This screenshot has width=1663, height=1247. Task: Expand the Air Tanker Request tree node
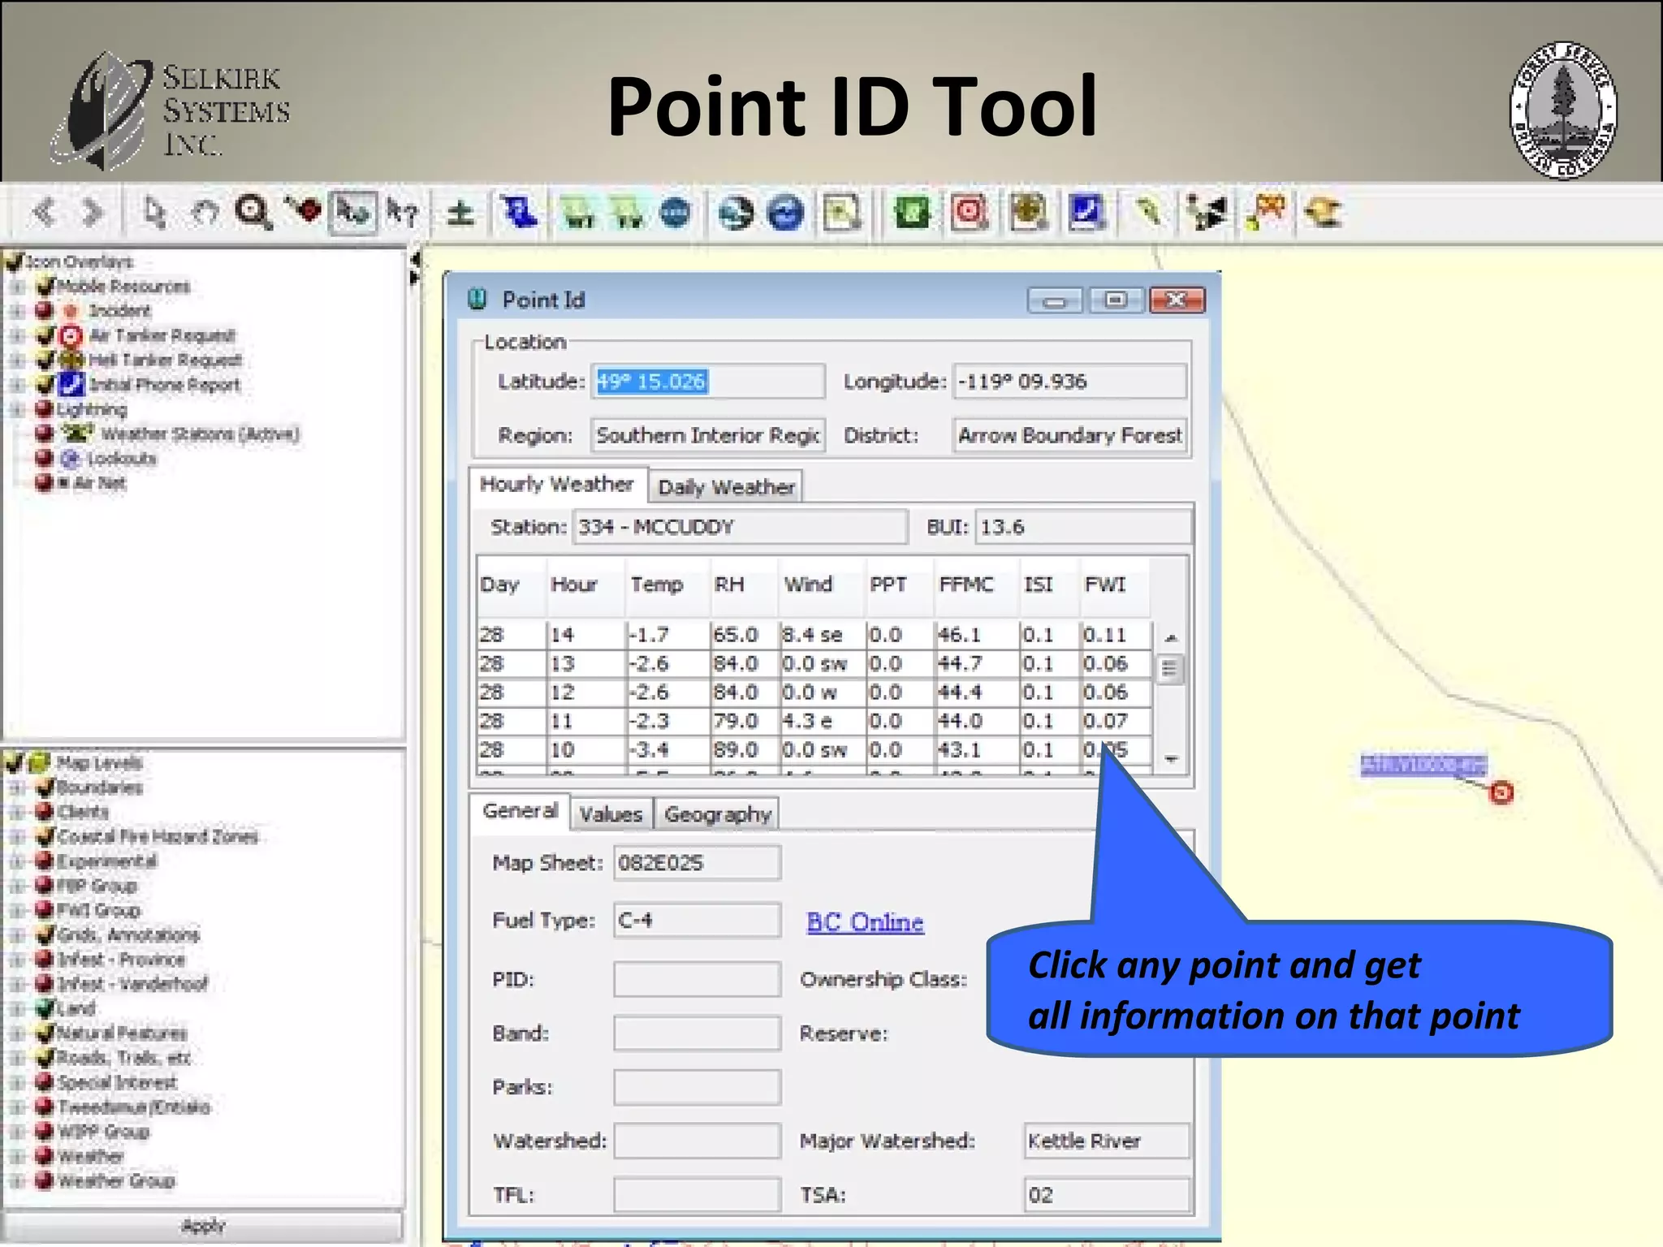[16, 335]
